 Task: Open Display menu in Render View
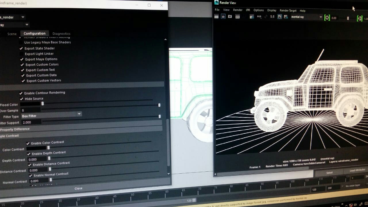[x=272, y=10]
